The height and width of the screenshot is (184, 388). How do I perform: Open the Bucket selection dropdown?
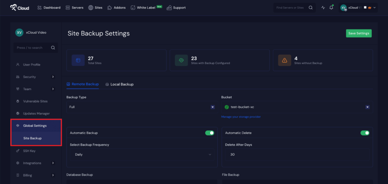click(297, 107)
